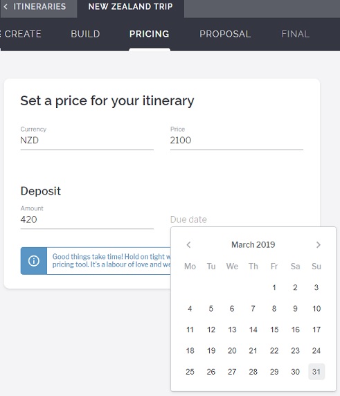
Task: Go to the Final tab
Action: (295, 34)
